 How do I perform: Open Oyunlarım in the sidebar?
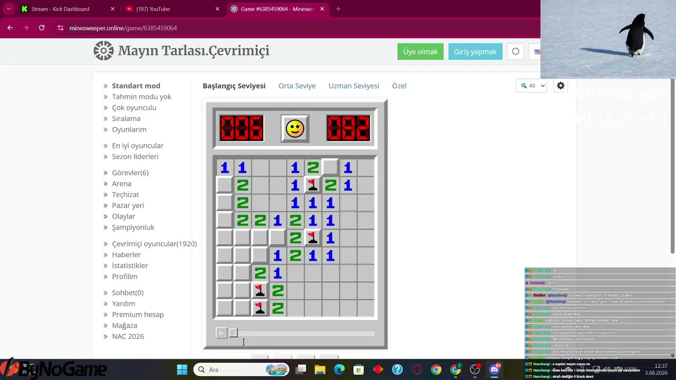coord(129,129)
